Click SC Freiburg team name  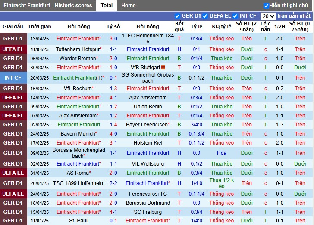[148, 212]
